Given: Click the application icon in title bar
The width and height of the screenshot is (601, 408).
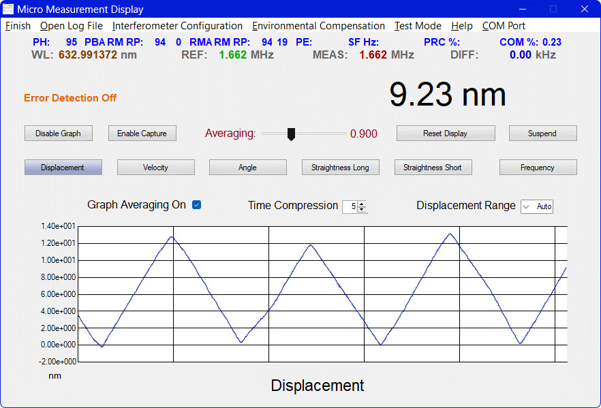Looking at the screenshot, I should click(7, 9).
